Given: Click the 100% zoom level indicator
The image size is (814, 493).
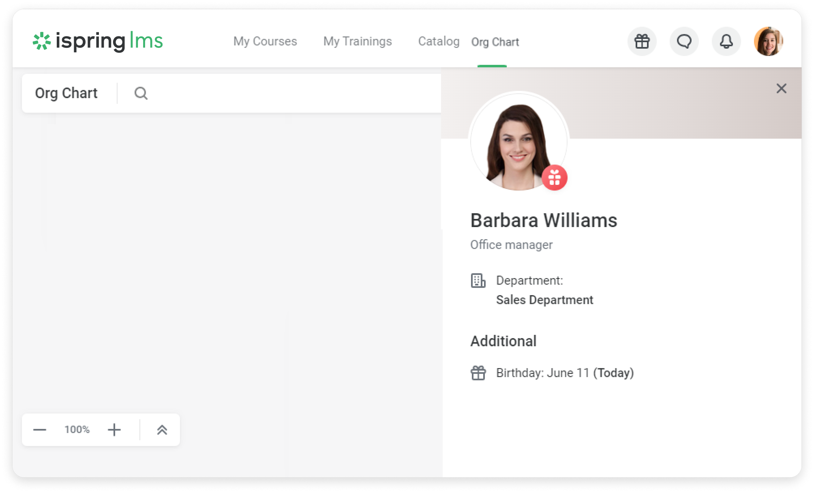Looking at the screenshot, I should (77, 430).
